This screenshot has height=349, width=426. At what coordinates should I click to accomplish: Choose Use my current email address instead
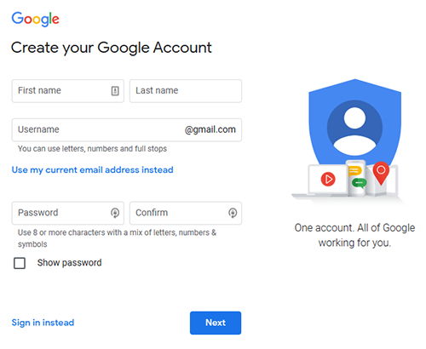(x=92, y=170)
